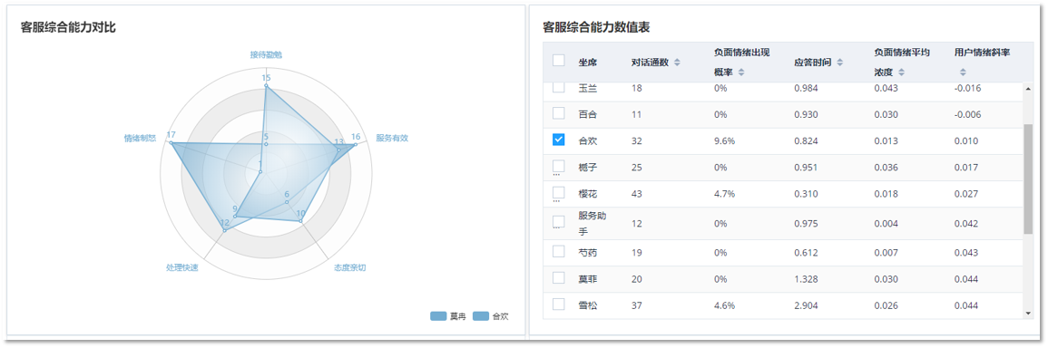Uncheck the 合欢 row checkbox
Screen dimensions: 1048x348
pyautogui.click(x=559, y=140)
